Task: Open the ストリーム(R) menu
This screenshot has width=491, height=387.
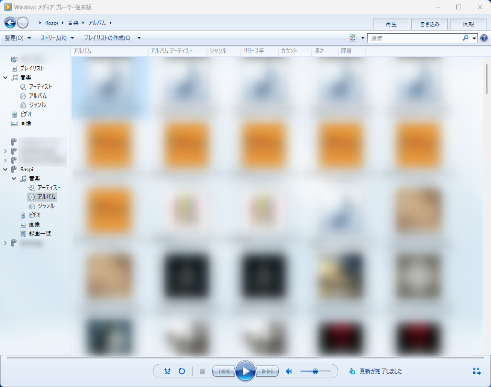Action: coord(57,38)
